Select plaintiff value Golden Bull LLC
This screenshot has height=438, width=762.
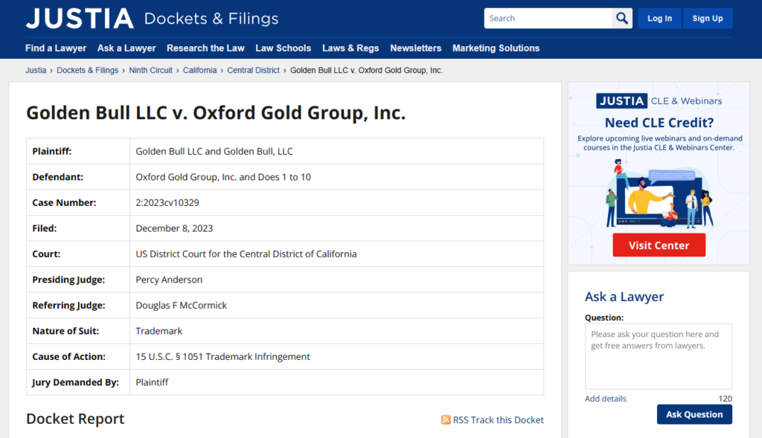pos(214,152)
